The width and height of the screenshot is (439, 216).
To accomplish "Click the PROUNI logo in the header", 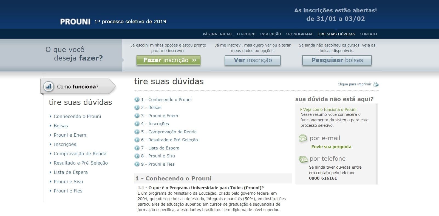I will click(75, 22).
